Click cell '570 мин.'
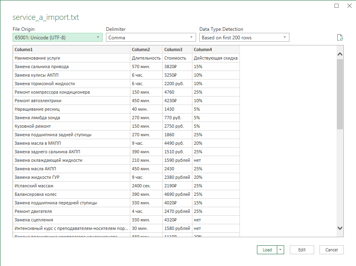 click(x=146, y=66)
